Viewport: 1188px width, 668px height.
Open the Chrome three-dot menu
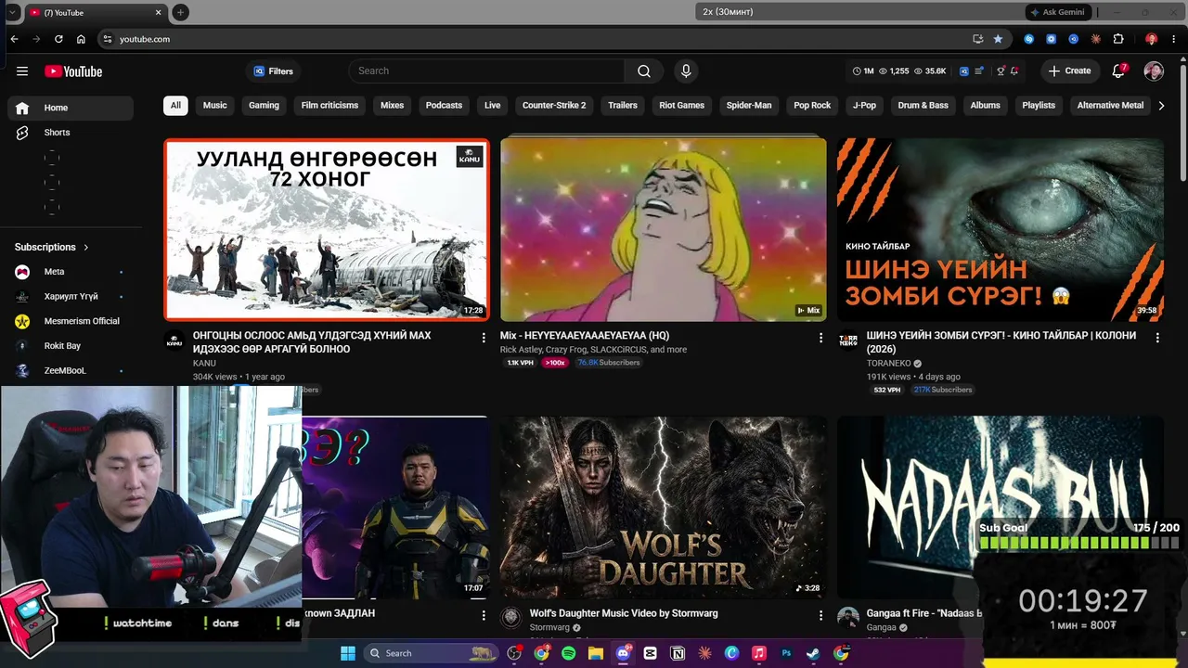coord(1173,39)
